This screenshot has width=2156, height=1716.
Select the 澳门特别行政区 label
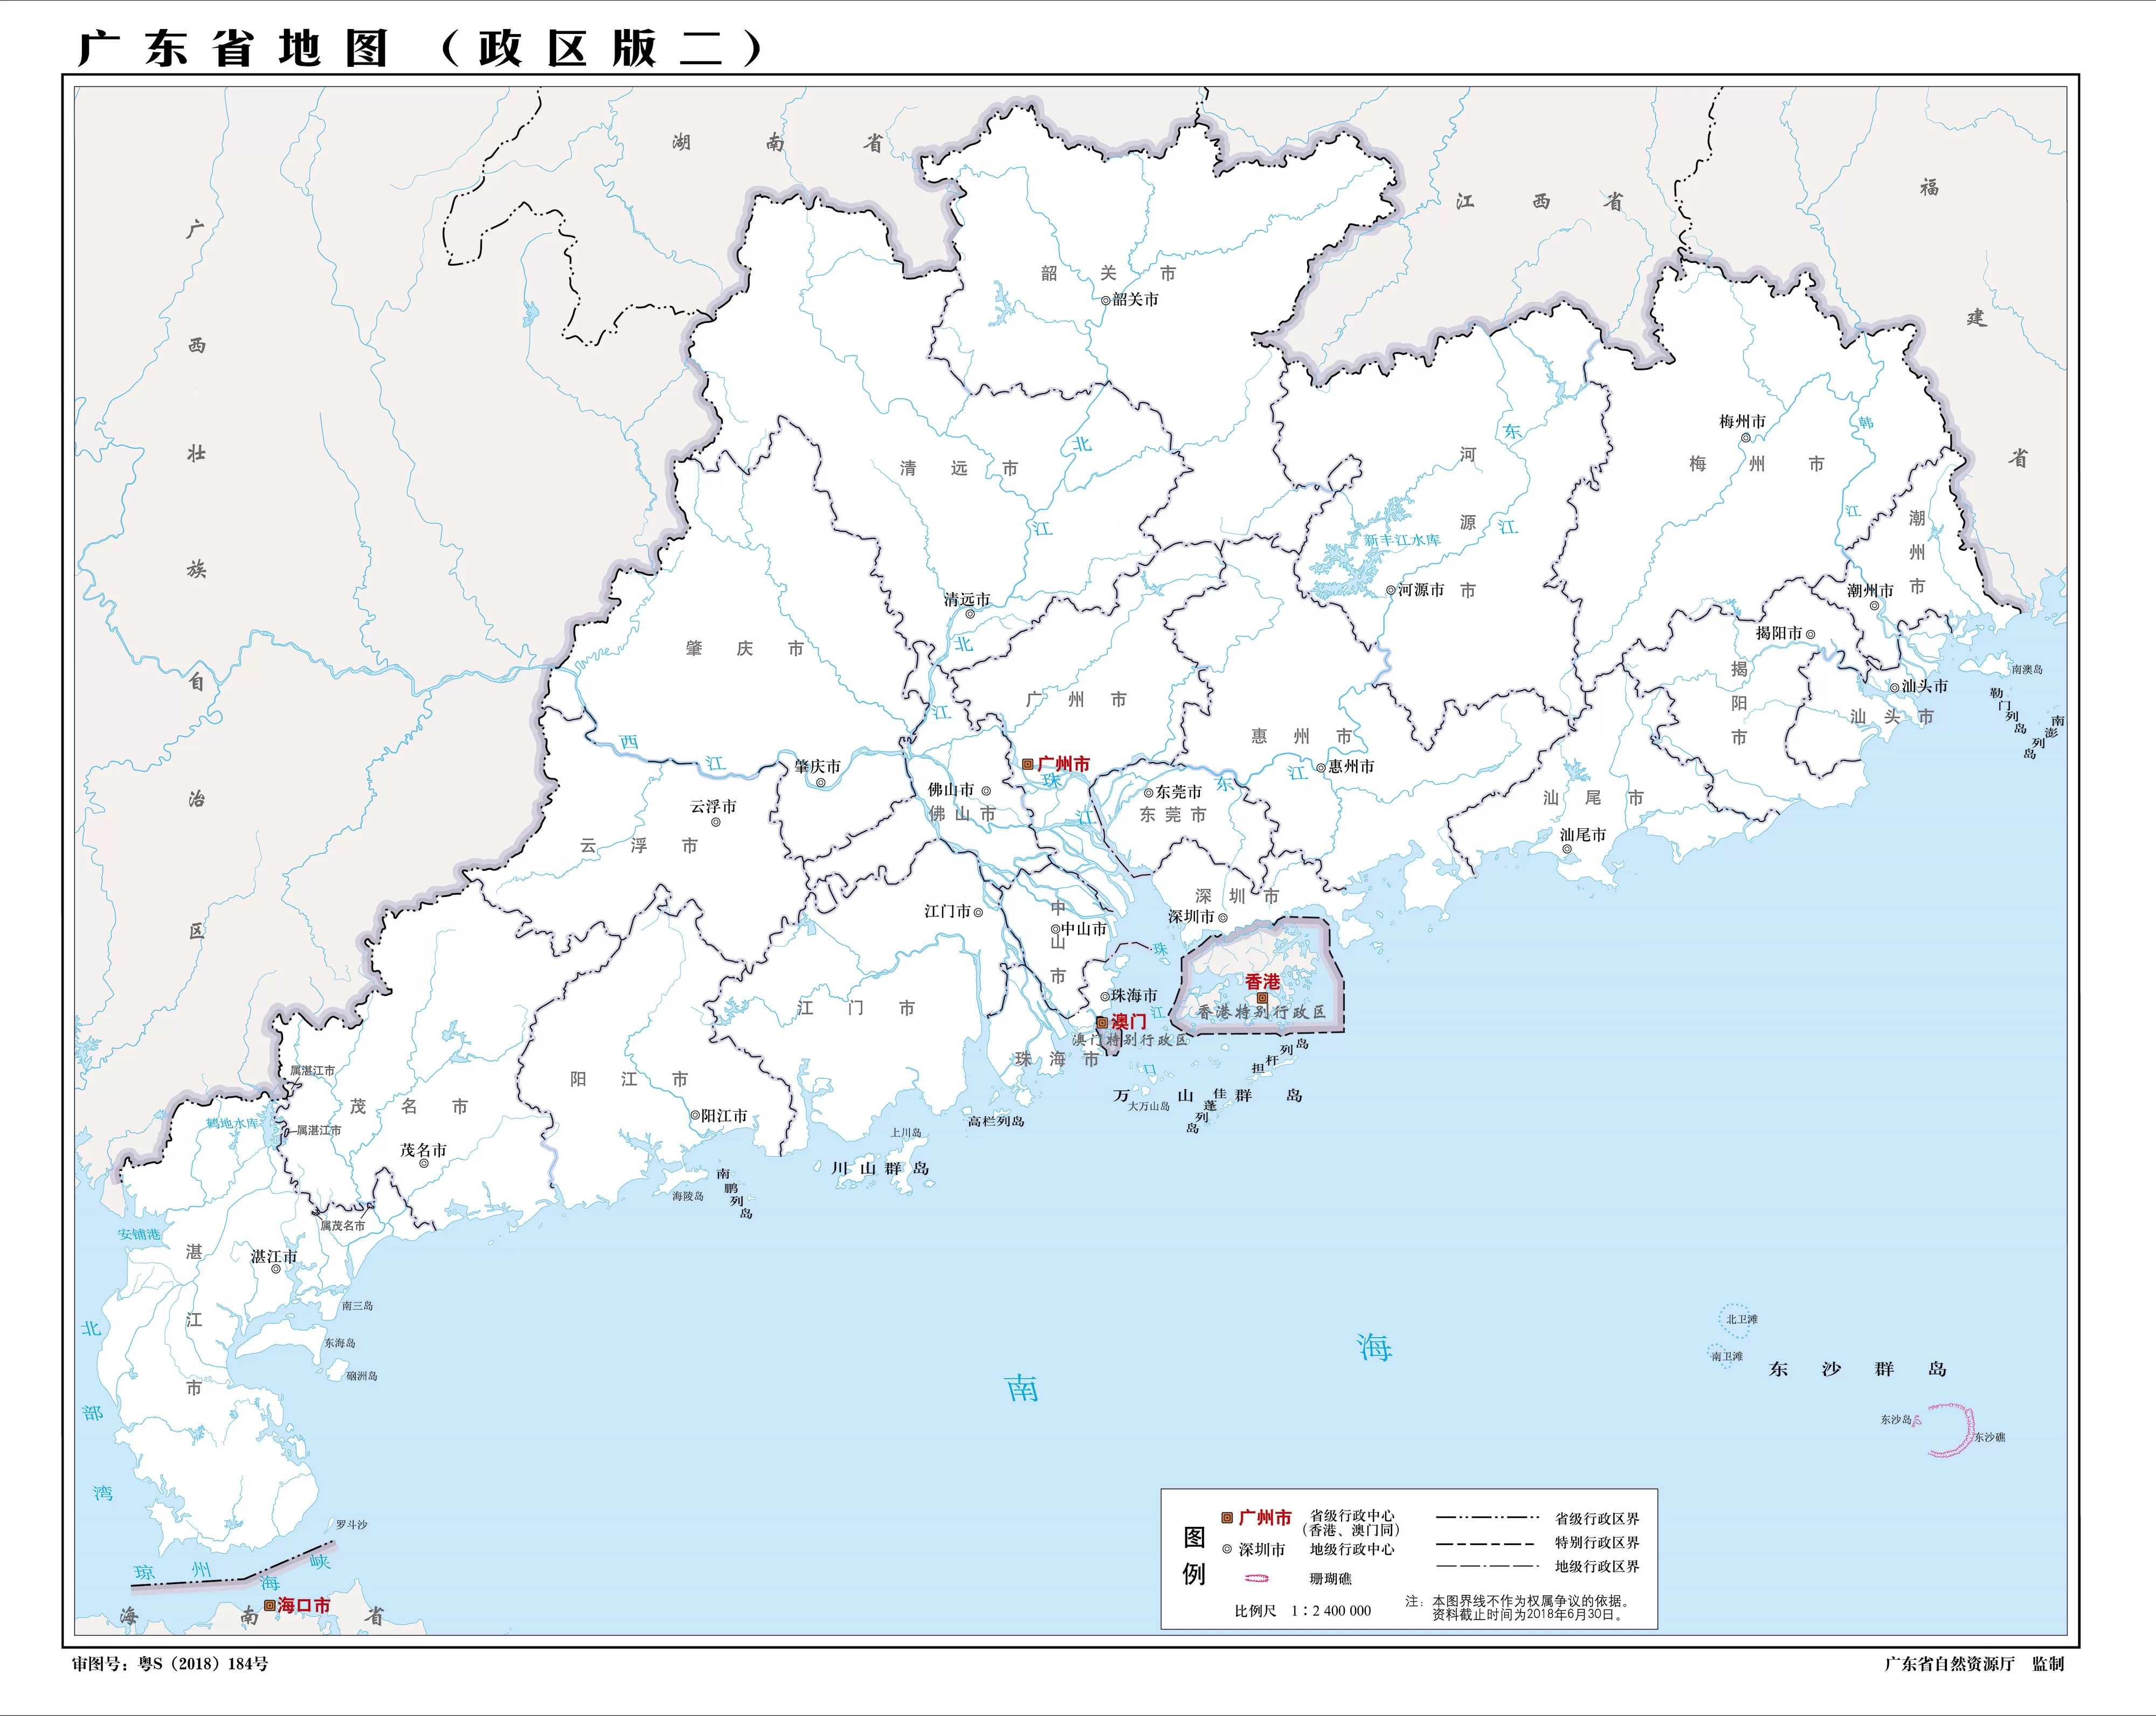click(1129, 1040)
